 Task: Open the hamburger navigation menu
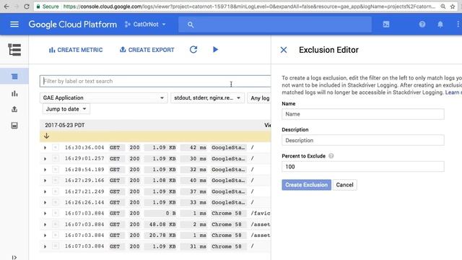point(14,25)
